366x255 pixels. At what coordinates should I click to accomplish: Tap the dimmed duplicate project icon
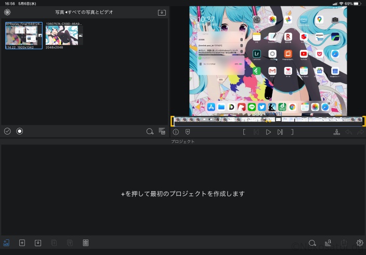point(54,243)
